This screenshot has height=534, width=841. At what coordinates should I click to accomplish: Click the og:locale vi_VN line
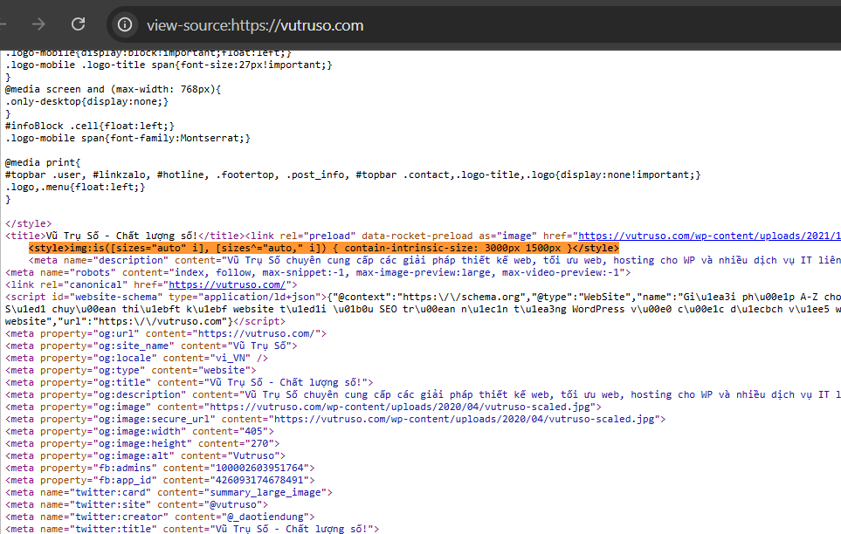pyautogui.click(x=136, y=358)
